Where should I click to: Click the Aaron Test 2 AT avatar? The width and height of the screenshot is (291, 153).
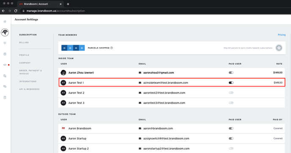[x=63, y=93]
